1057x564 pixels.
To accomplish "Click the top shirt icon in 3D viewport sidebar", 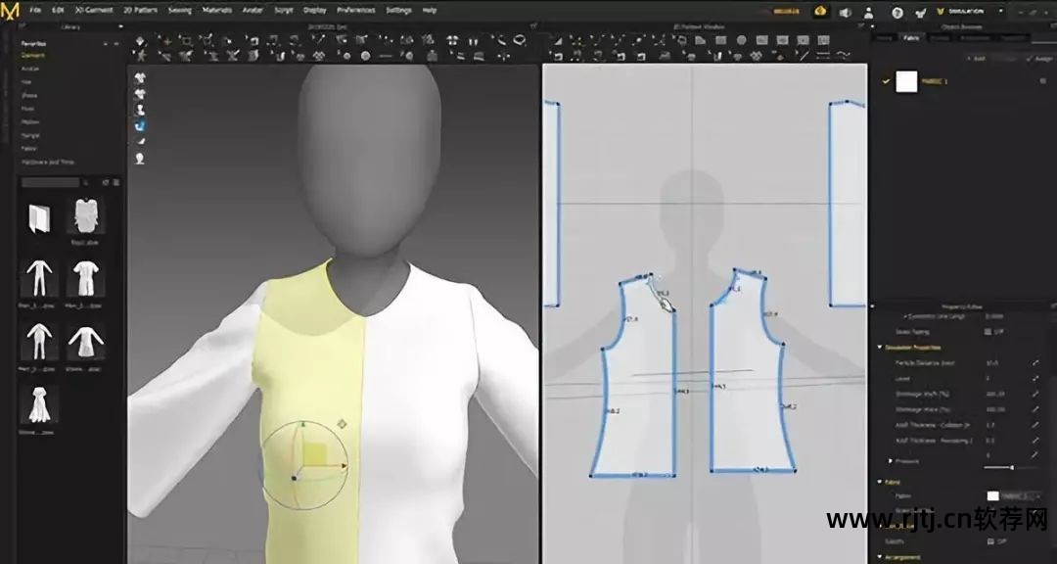I will [140, 76].
